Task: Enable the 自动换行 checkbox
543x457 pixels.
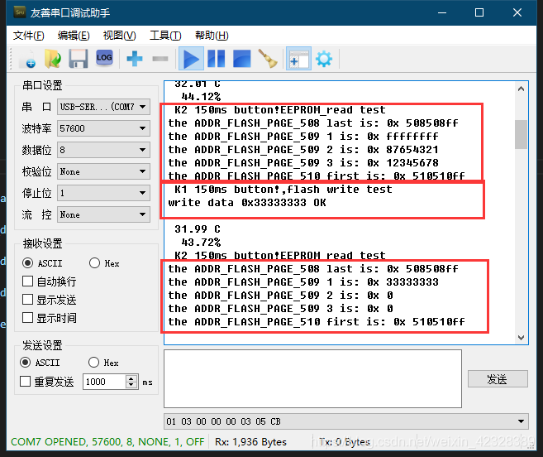Action: [28, 281]
